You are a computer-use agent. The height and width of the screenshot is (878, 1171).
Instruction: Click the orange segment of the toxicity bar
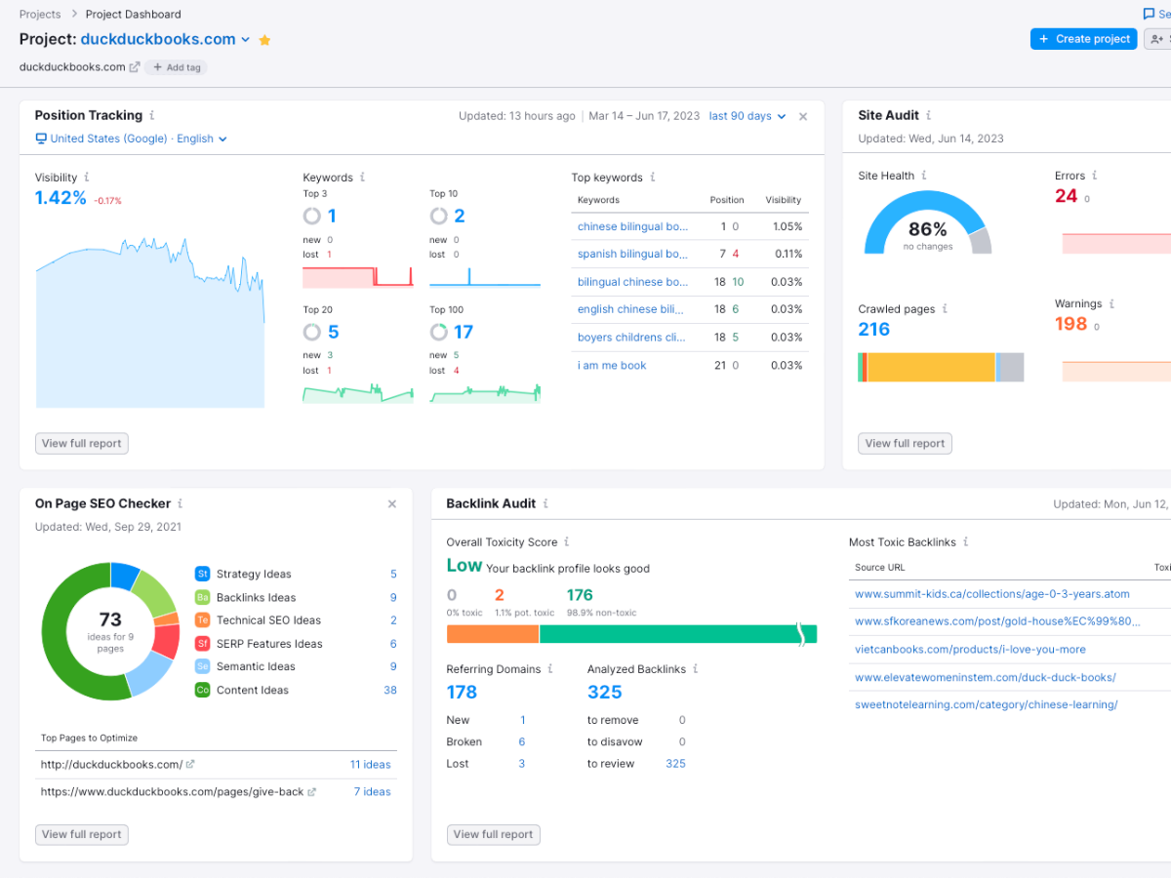click(493, 633)
